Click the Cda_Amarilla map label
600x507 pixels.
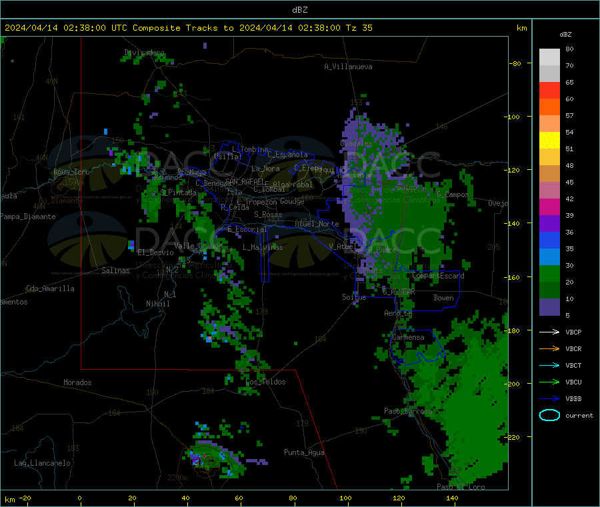tap(50, 288)
